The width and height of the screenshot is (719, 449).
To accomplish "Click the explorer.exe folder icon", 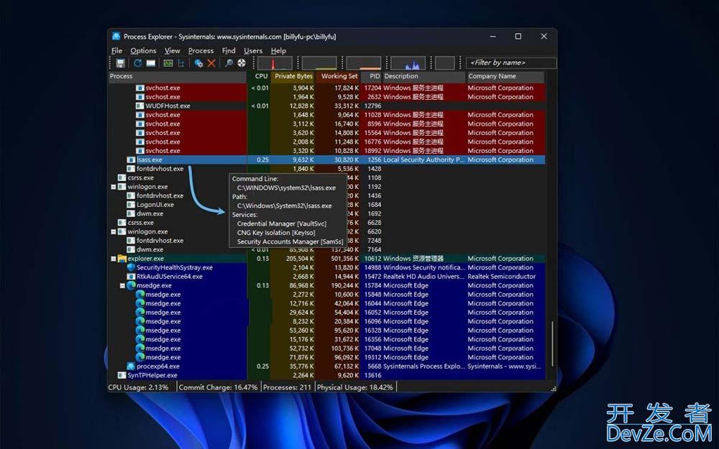I will point(122,259).
